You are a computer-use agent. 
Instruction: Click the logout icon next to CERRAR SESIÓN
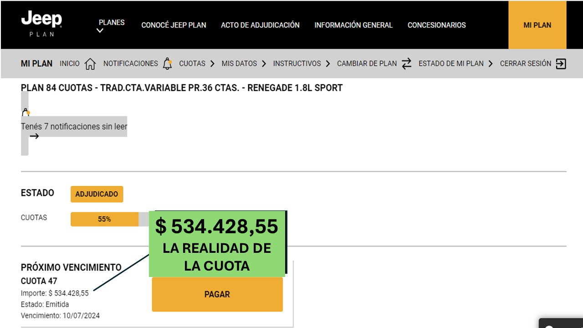click(561, 64)
